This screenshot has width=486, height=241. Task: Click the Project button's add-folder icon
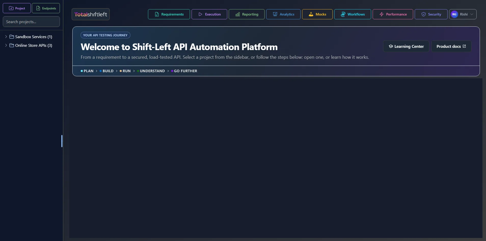coord(11,8)
